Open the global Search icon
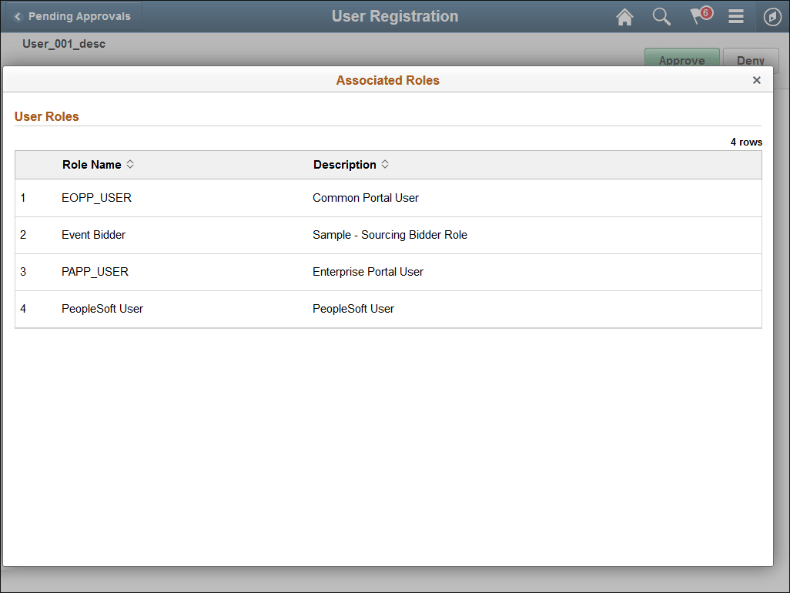This screenshot has width=790, height=593. [661, 16]
